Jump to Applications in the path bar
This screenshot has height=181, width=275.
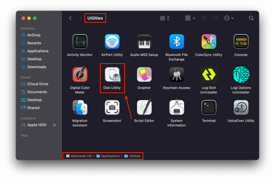(108, 156)
